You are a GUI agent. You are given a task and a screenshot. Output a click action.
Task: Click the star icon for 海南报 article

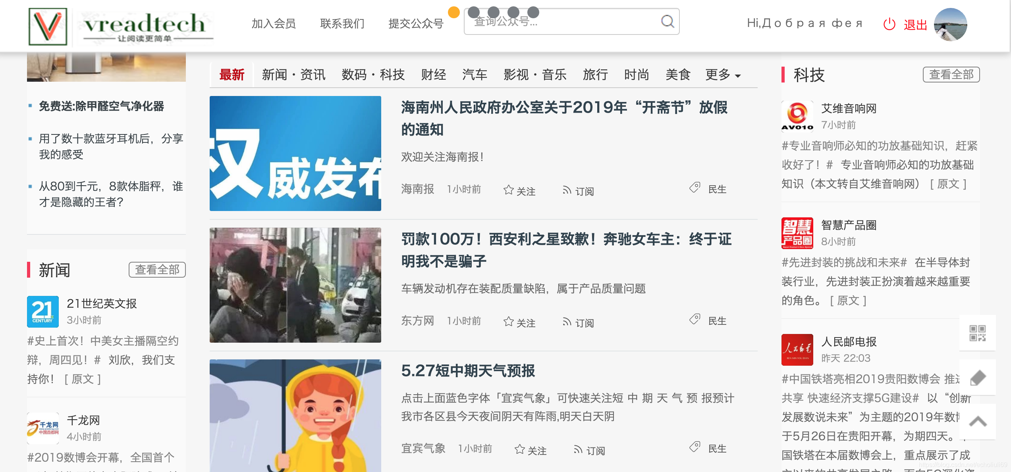pyautogui.click(x=508, y=190)
